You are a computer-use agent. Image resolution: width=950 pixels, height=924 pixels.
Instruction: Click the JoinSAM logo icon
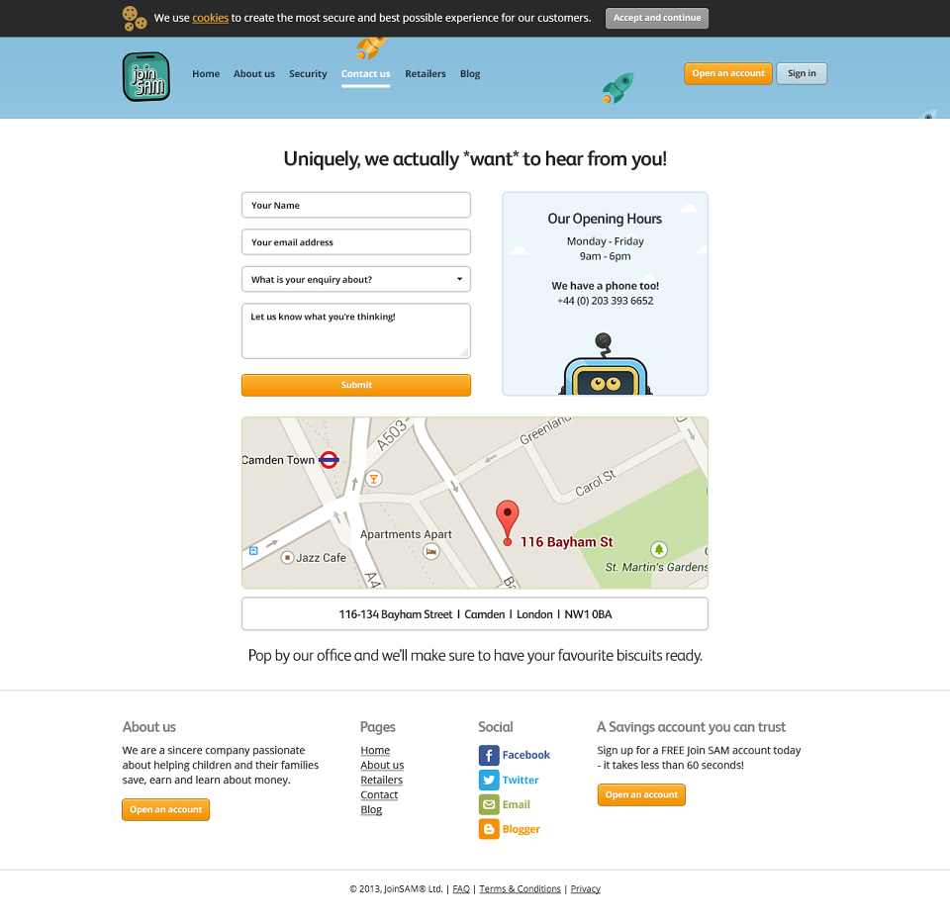coord(146,77)
